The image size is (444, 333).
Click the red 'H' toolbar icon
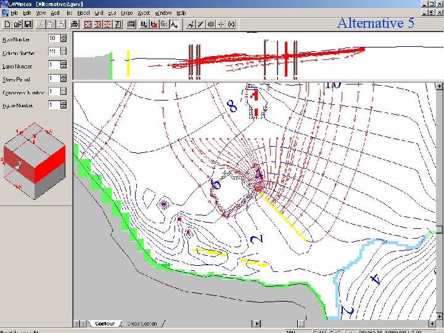point(154,24)
